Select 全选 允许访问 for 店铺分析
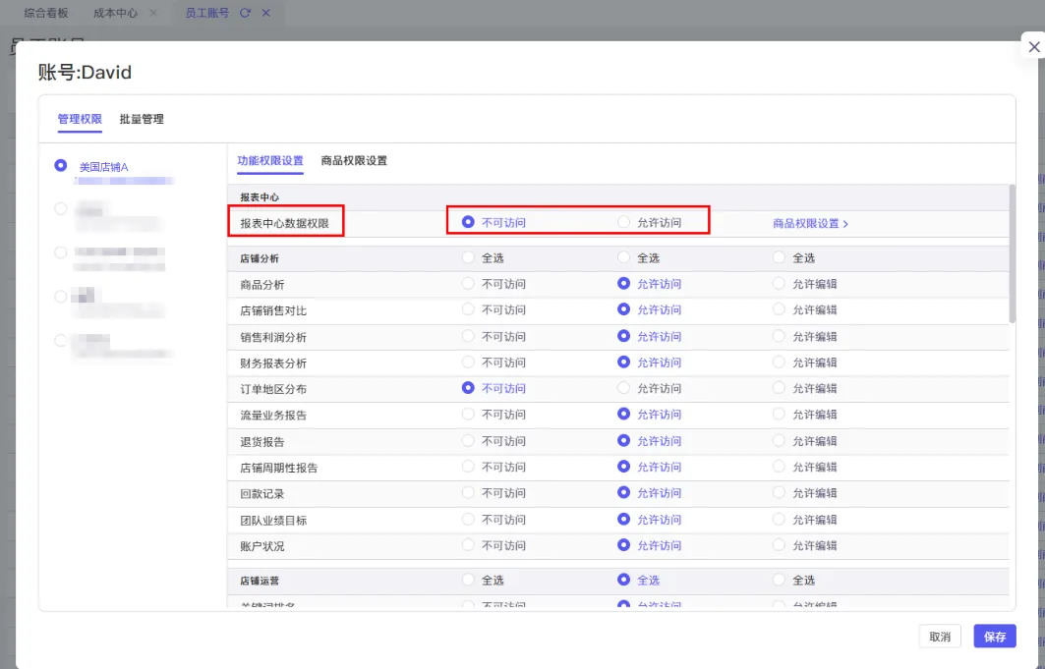 (x=624, y=257)
